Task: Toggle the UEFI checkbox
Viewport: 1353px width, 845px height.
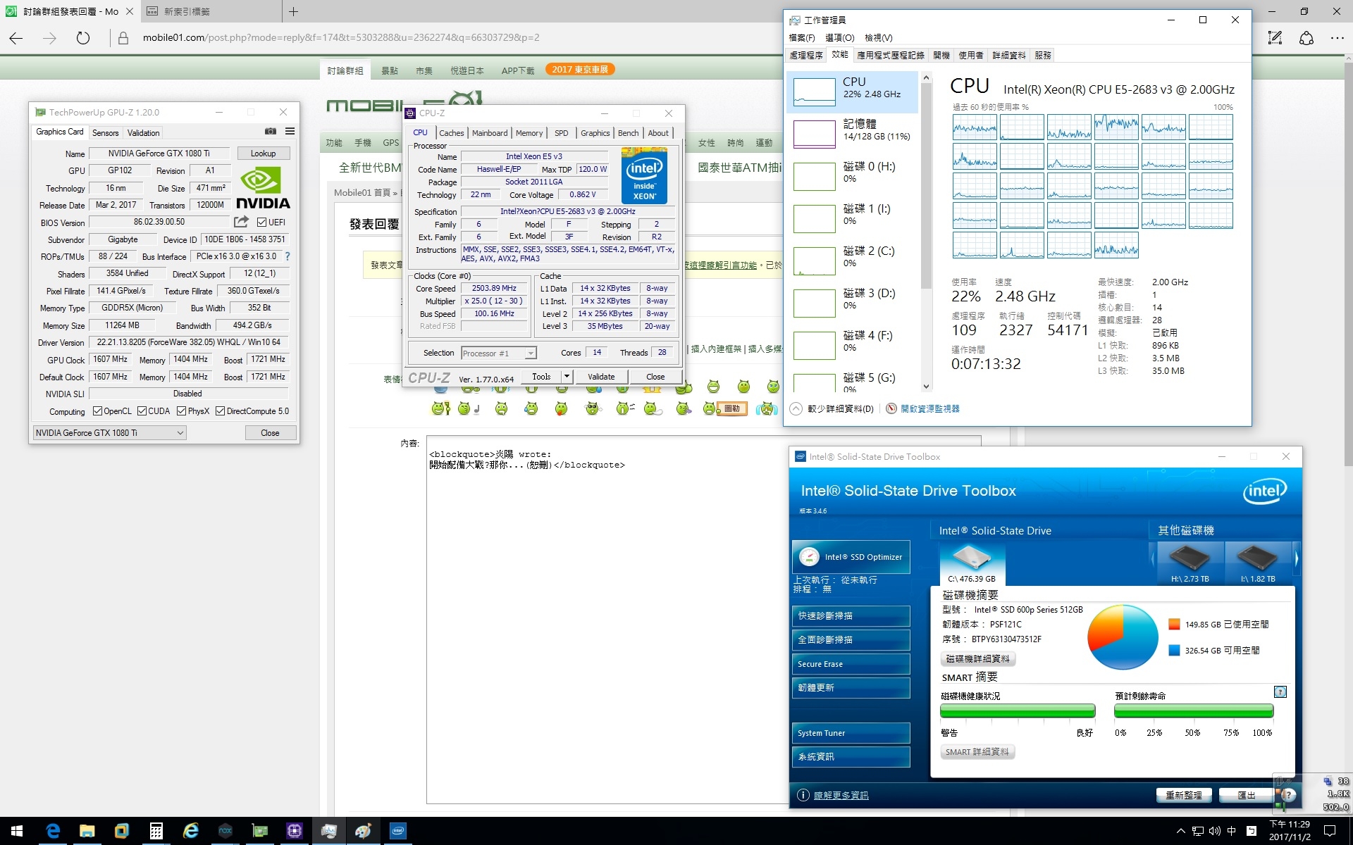Action: 262,223
